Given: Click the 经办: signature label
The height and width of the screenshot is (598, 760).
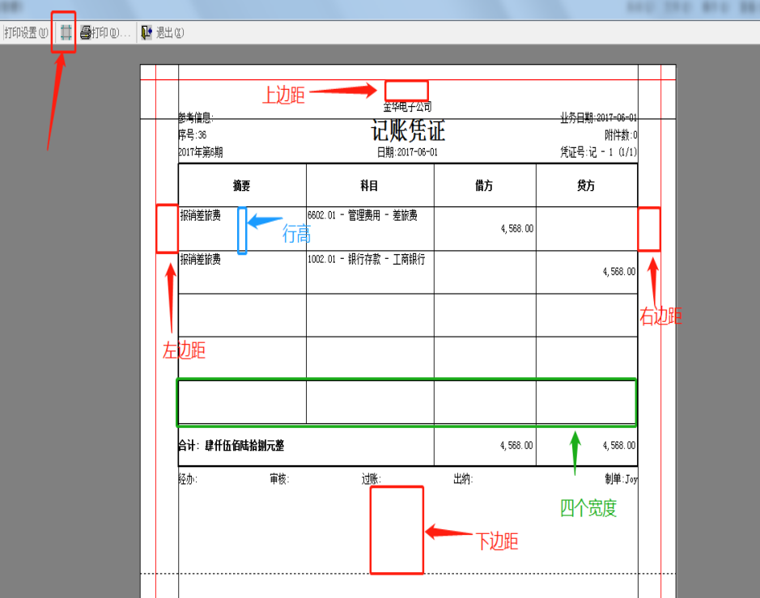Looking at the screenshot, I should [188, 479].
